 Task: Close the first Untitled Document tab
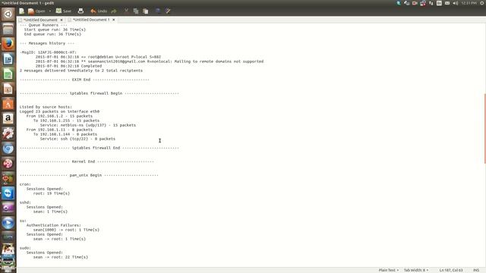coord(62,20)
